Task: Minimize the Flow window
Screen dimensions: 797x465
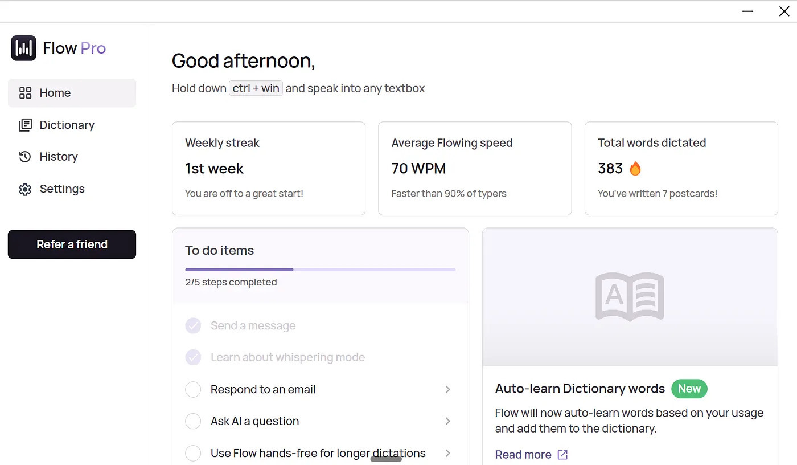Action: (748, 11)
